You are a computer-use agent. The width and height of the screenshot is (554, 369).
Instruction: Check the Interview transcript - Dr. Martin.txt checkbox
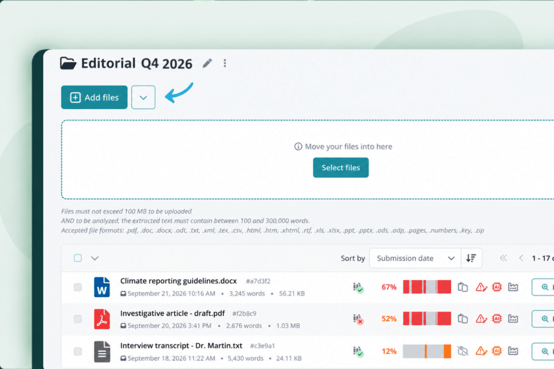tap(78, 351)
